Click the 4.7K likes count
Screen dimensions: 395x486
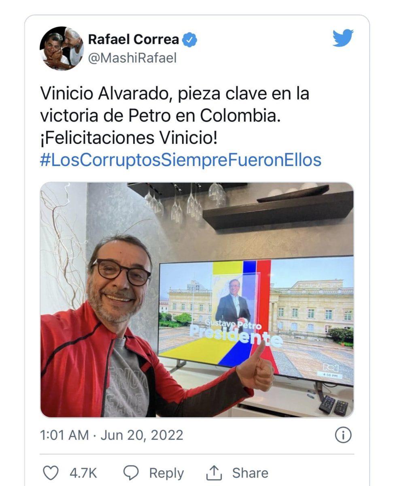83,473
